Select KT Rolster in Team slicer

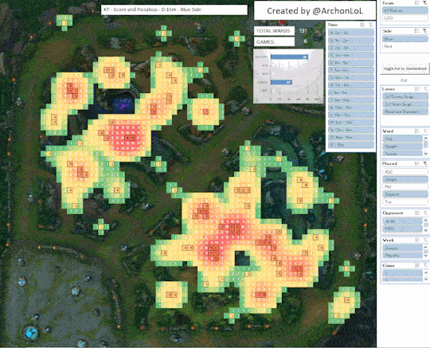coord(405,10)
